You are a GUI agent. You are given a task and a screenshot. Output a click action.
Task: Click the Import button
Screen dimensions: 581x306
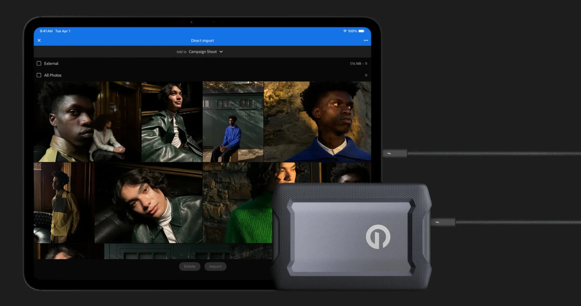click(215, 266)
